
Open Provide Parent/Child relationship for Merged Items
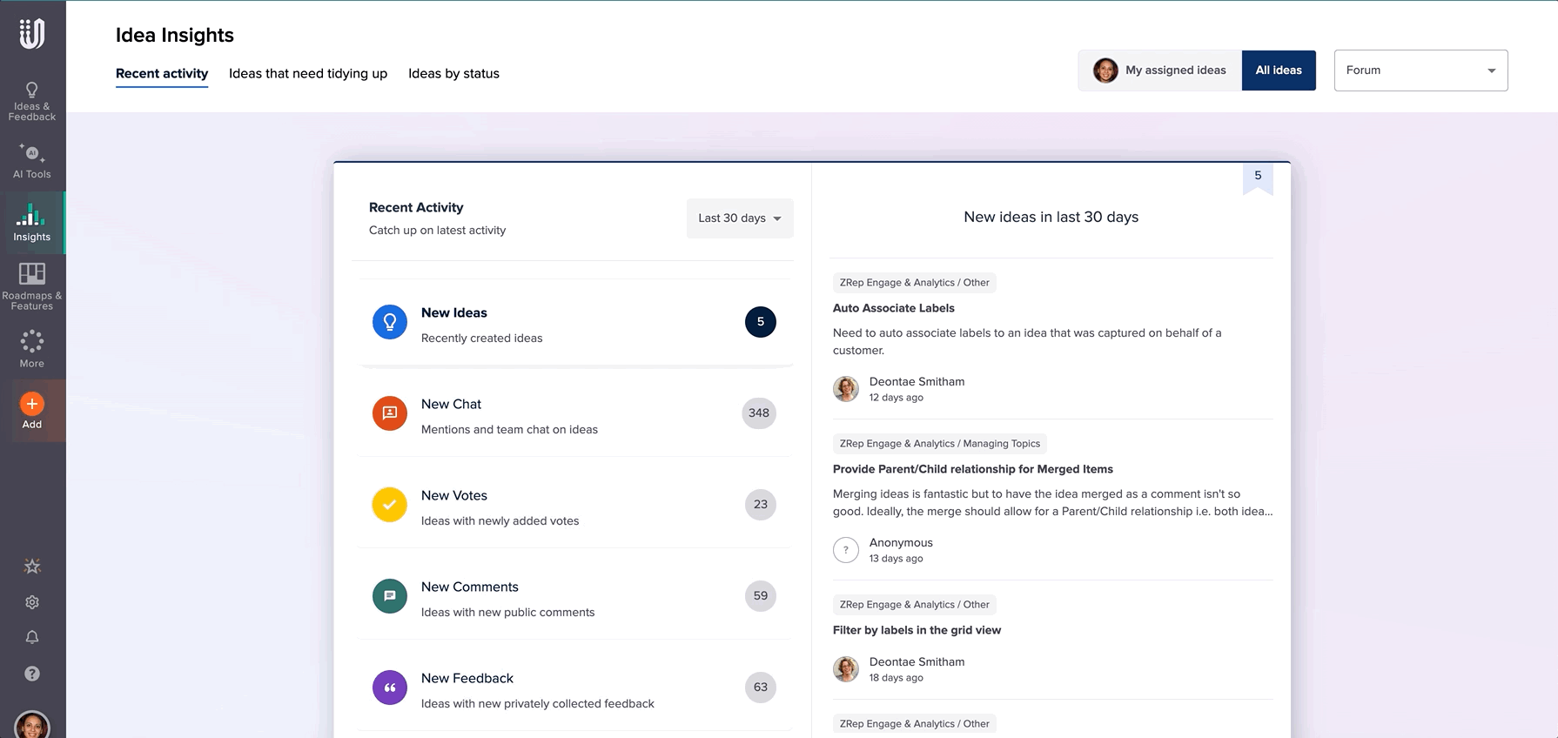(x=972, y=469)
